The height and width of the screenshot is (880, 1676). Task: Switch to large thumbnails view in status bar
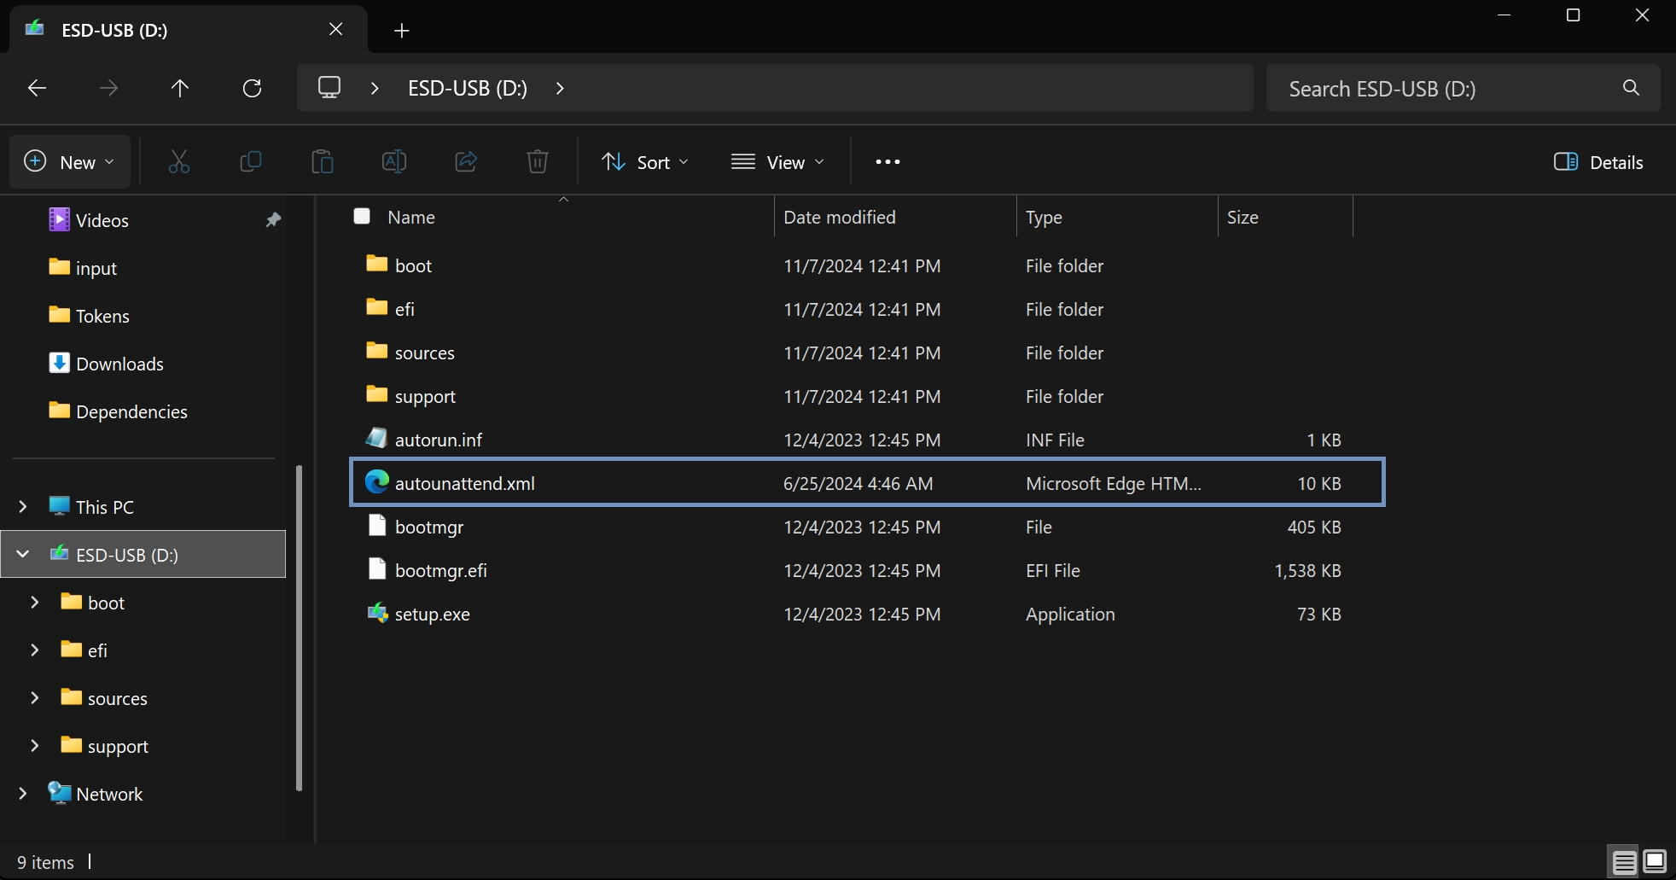tap(1655, 862)
